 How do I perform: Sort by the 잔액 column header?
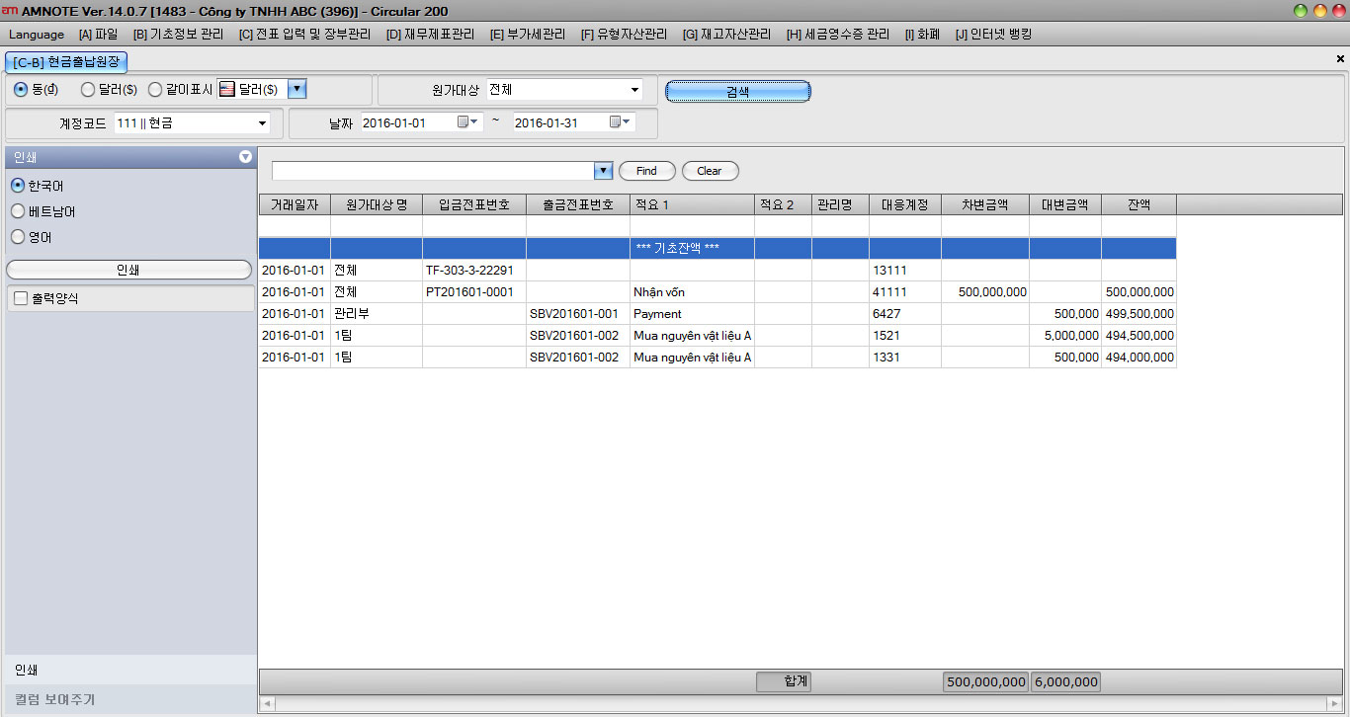1138,205
